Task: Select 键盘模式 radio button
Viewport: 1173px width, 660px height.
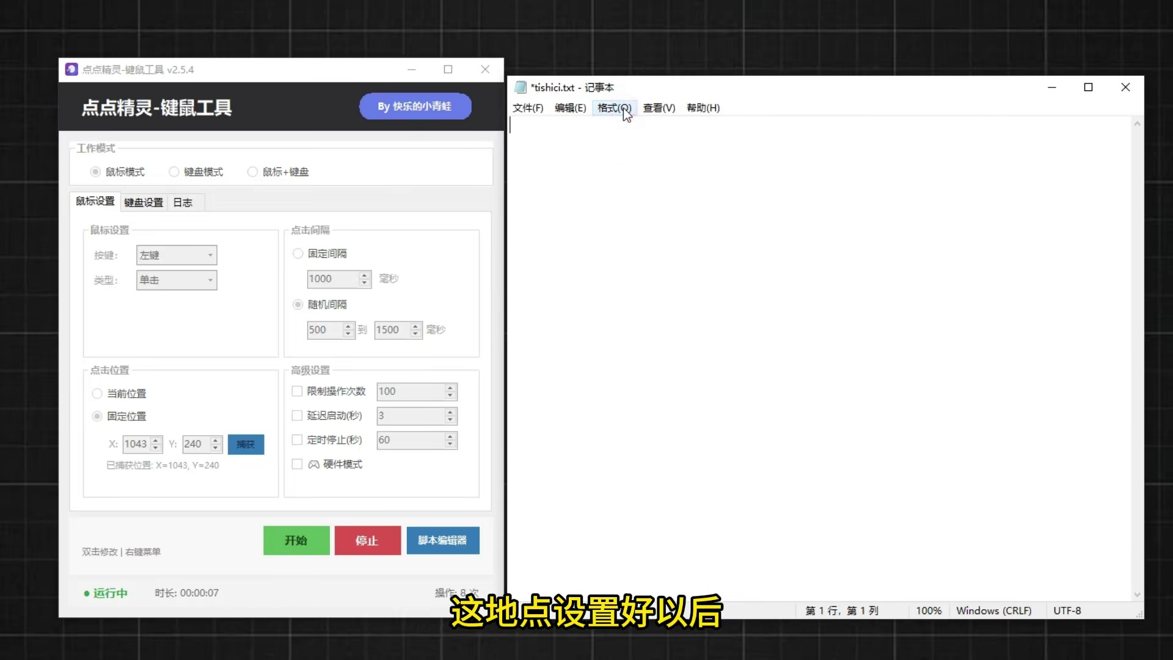Action: click(x=174, y=172)
